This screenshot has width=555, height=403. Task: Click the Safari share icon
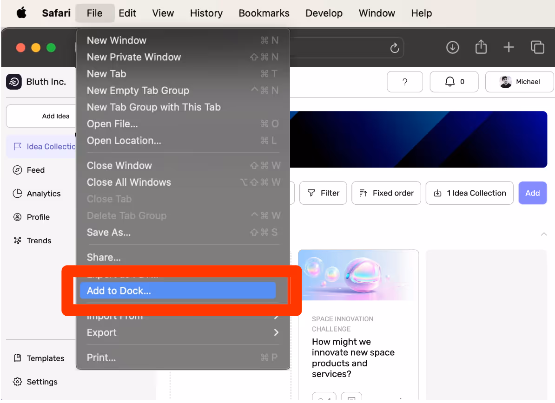point(481,47)
